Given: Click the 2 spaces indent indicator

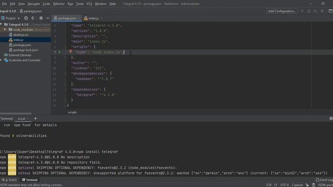Looking at the screenshot, I should 297,185.
